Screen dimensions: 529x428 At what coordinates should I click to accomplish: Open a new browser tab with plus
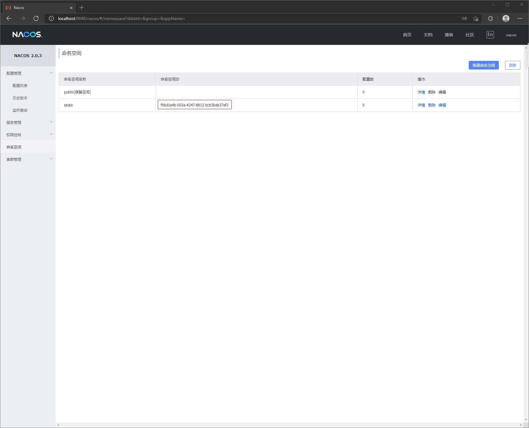82,8
